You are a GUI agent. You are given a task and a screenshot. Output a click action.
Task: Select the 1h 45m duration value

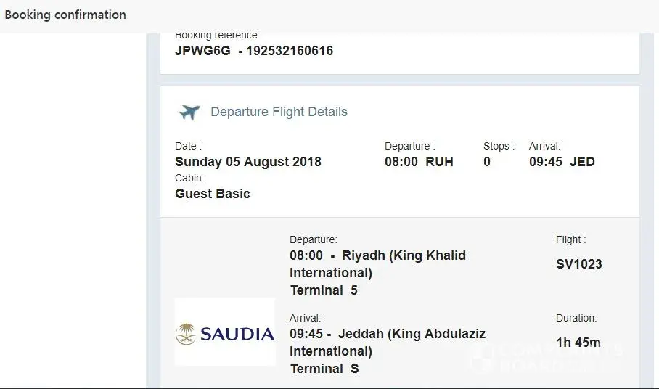pos(578,343)
